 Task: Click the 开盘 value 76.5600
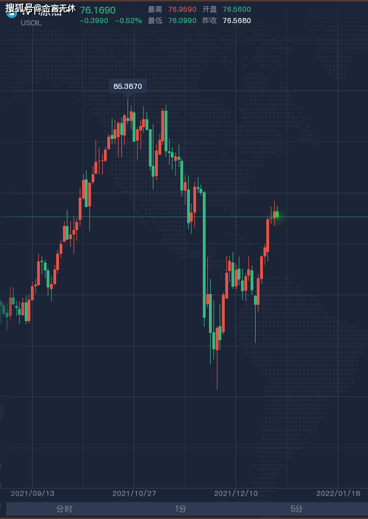coord(237,9)
